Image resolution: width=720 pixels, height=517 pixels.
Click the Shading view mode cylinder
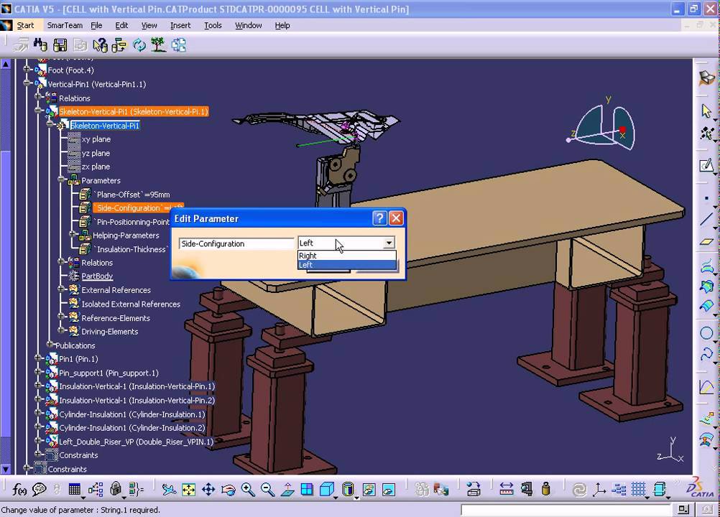pos(348,490)
